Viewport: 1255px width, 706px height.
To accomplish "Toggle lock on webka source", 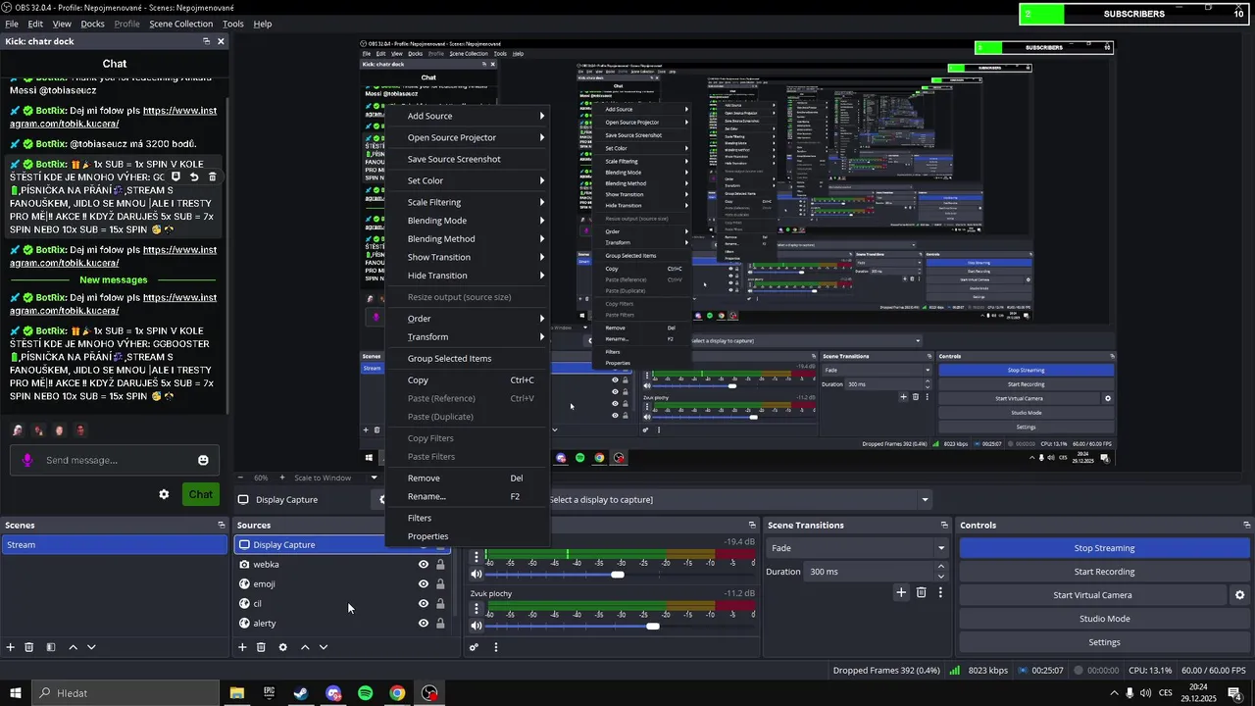I will click(440, 564).
